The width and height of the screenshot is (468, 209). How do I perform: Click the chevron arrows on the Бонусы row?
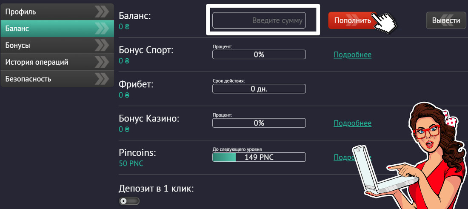(x=102, y=46)
